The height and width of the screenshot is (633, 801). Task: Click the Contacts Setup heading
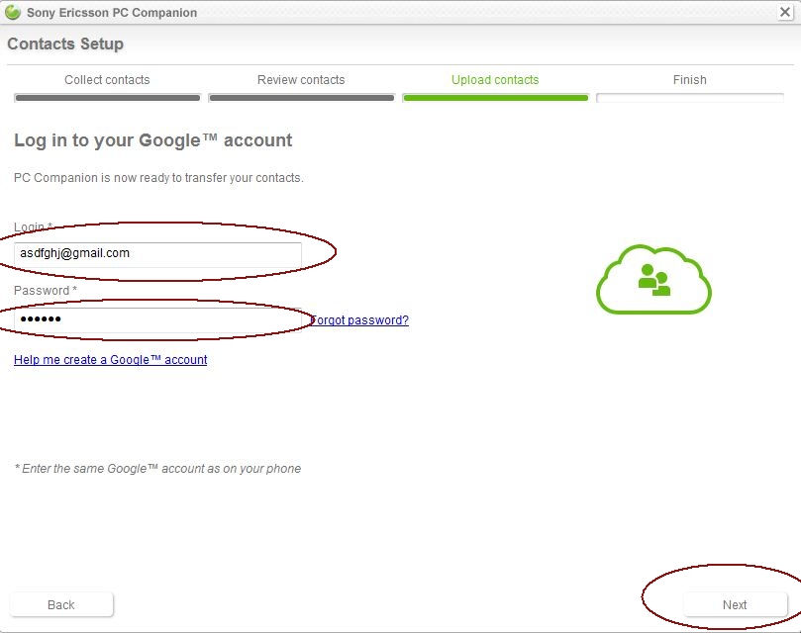(65, 44)
